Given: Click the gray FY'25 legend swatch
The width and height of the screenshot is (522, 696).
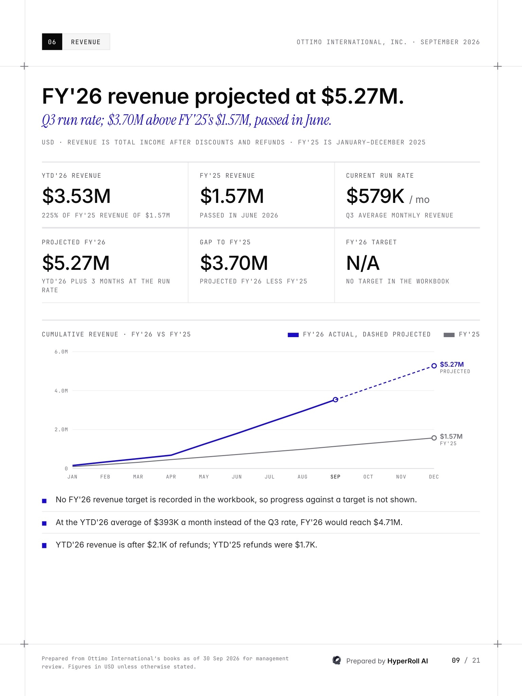Looking at the screenshot, I should point(449,335).
